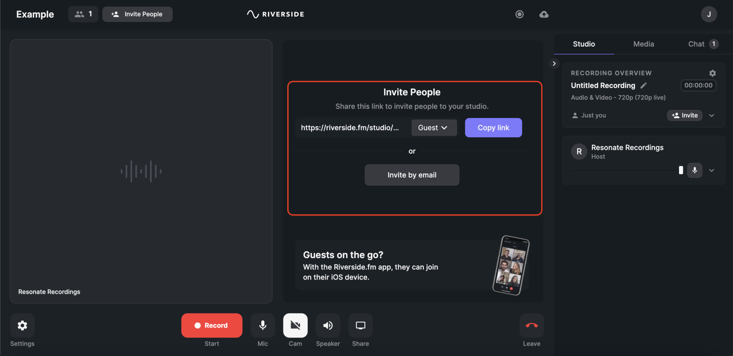Click Invite by email
The width and height of the screenshot is (733, 356).
click(x=412, y=175)
